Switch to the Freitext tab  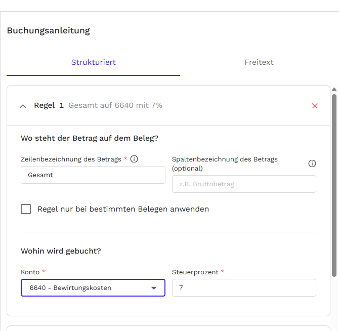pos(259,62)
